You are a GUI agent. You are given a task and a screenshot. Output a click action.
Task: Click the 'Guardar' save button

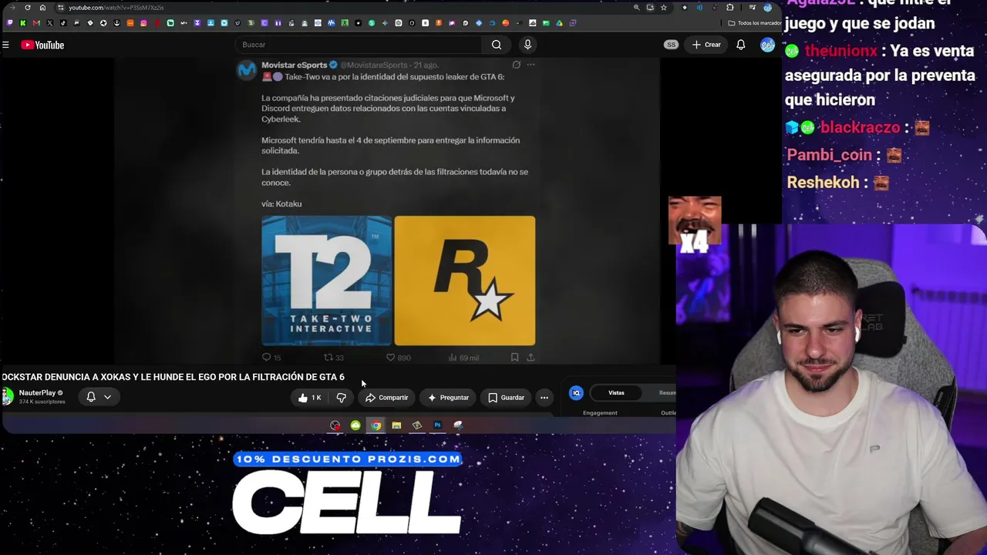tap(506, 398)
